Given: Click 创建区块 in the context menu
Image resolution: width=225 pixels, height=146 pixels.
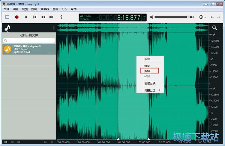Looking at the screenshot, I should [x=150, y=83].
